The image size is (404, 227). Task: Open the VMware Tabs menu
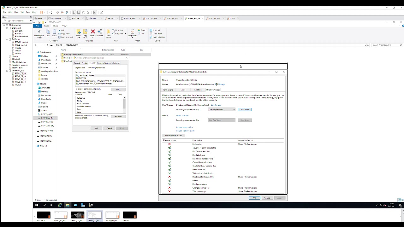click(28, 12)
